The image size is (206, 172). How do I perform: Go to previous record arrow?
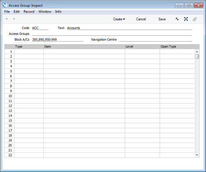click(7, 19)
